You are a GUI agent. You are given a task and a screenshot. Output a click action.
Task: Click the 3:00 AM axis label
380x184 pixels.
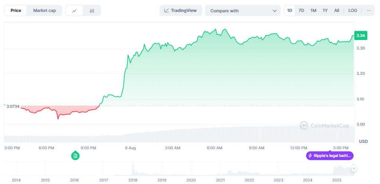pos(172,148)
